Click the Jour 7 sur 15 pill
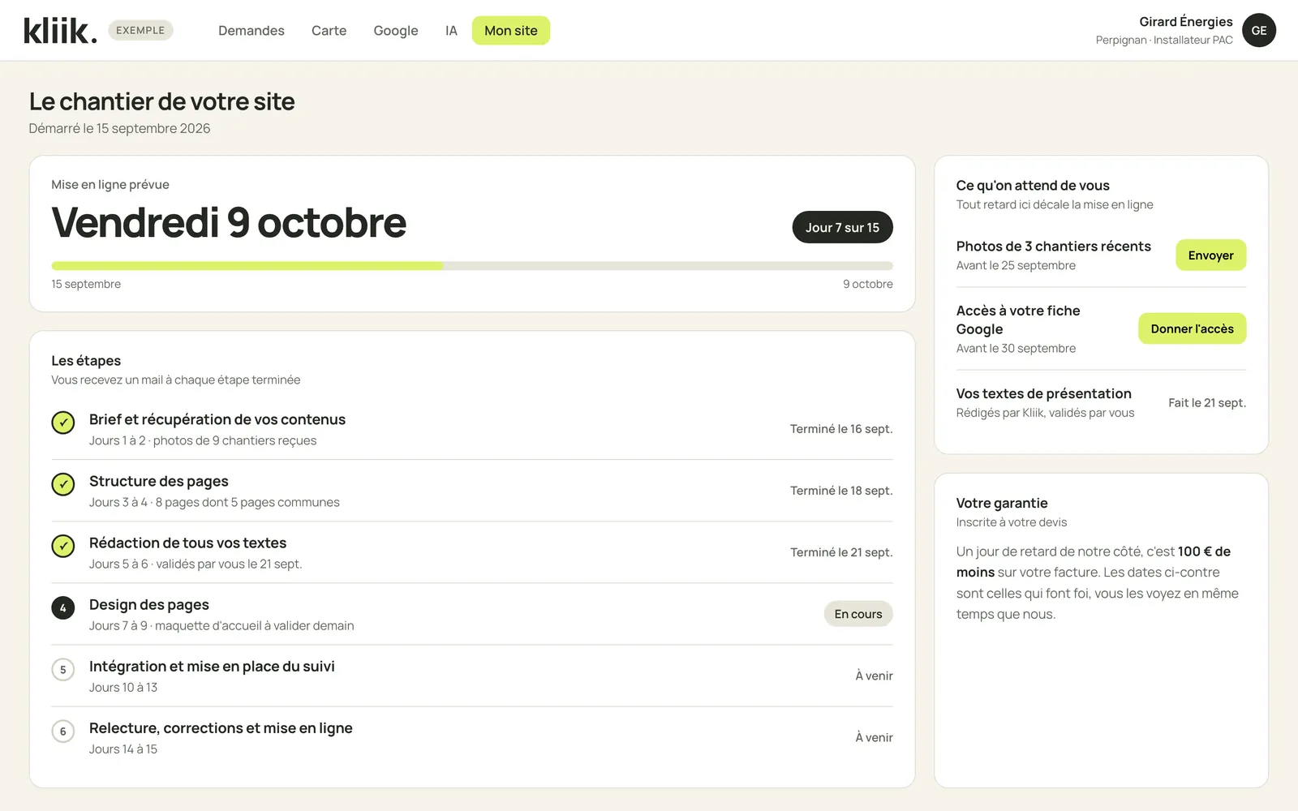Viewport: 1298px width, 811px height. pyautogui.click(x=842, y=227)
